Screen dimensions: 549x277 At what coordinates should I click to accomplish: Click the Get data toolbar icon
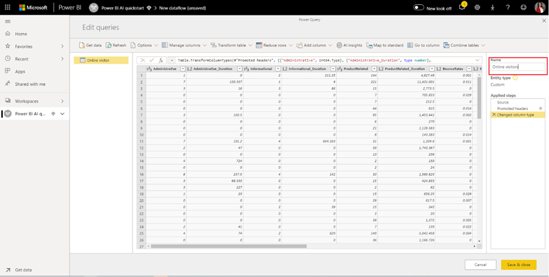point(81,45)
